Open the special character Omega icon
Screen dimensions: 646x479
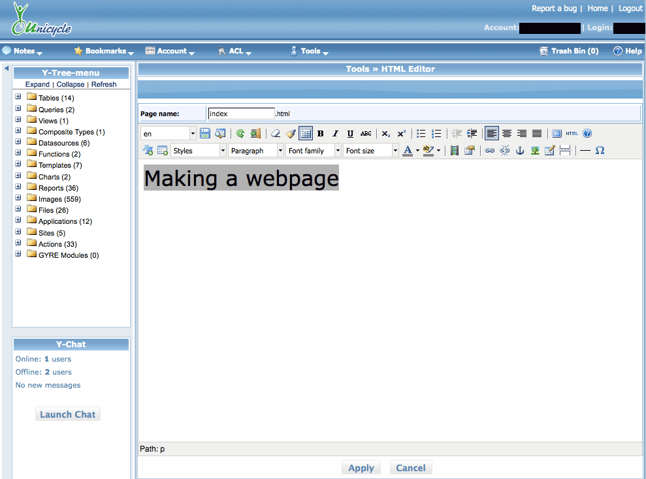(600, 151)
